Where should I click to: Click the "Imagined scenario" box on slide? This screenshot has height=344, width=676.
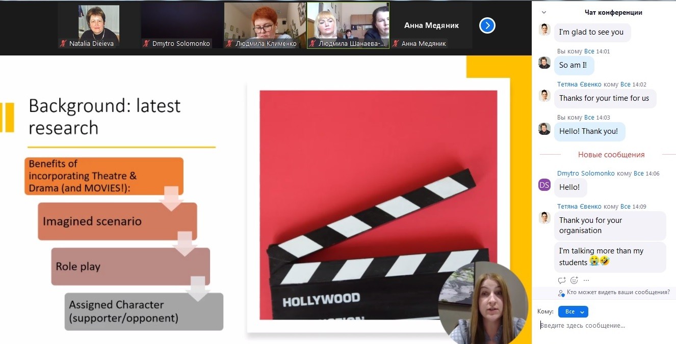pos(117,221)
